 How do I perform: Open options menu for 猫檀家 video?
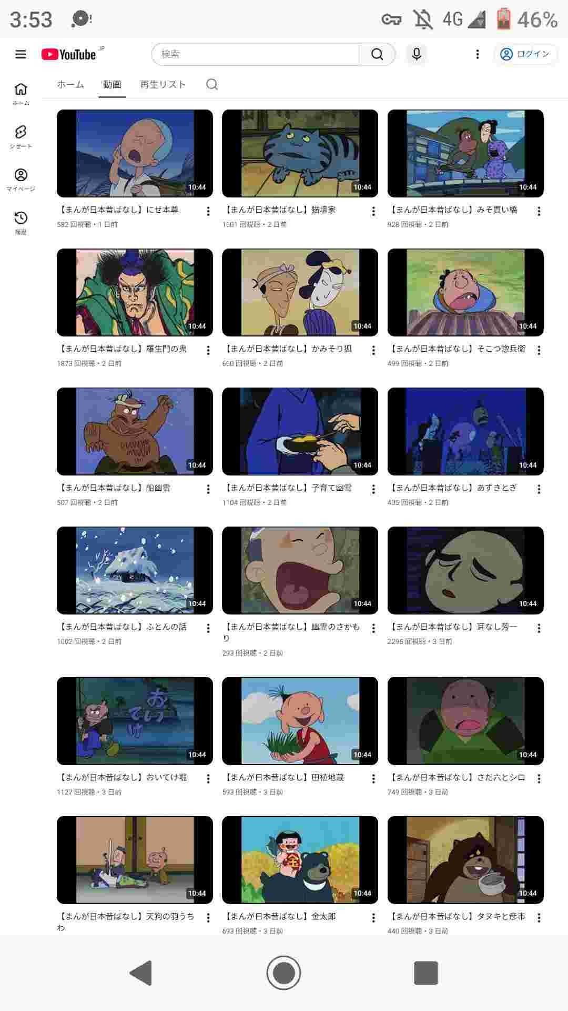[x=373, y=211]
